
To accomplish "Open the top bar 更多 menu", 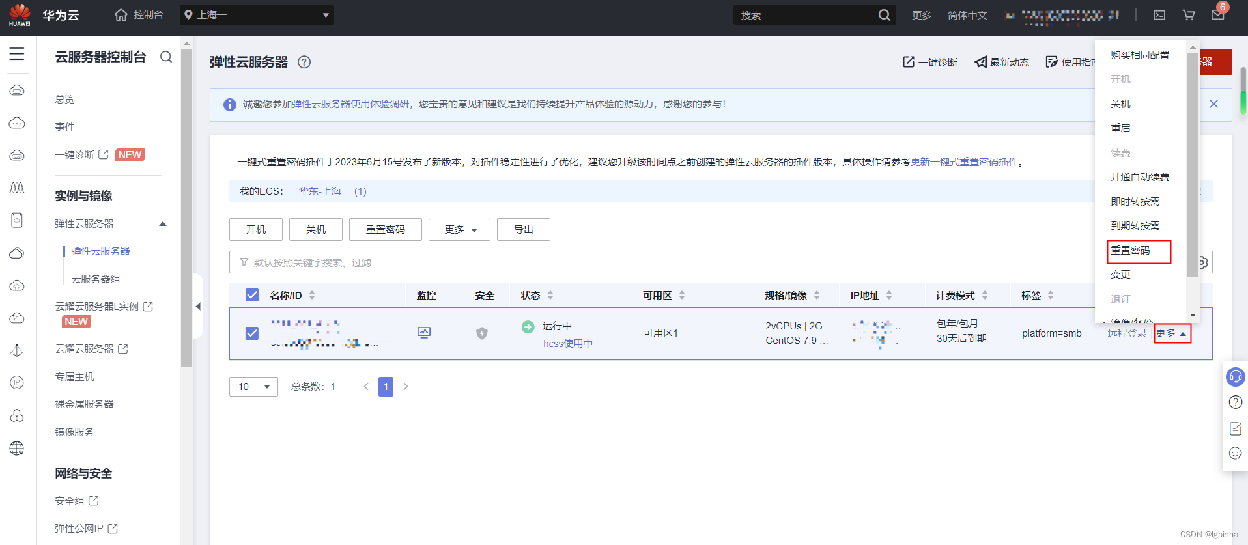I will pyautogui.click(x=922, y=15).
